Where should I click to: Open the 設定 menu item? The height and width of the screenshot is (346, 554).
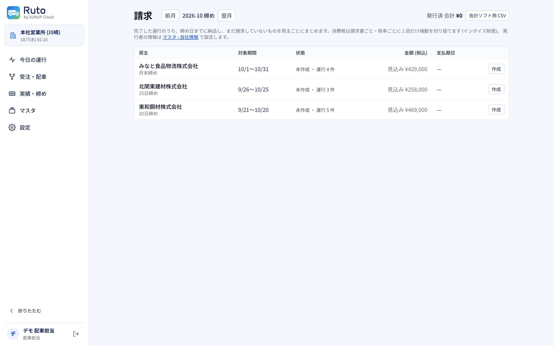click(44, 127)
